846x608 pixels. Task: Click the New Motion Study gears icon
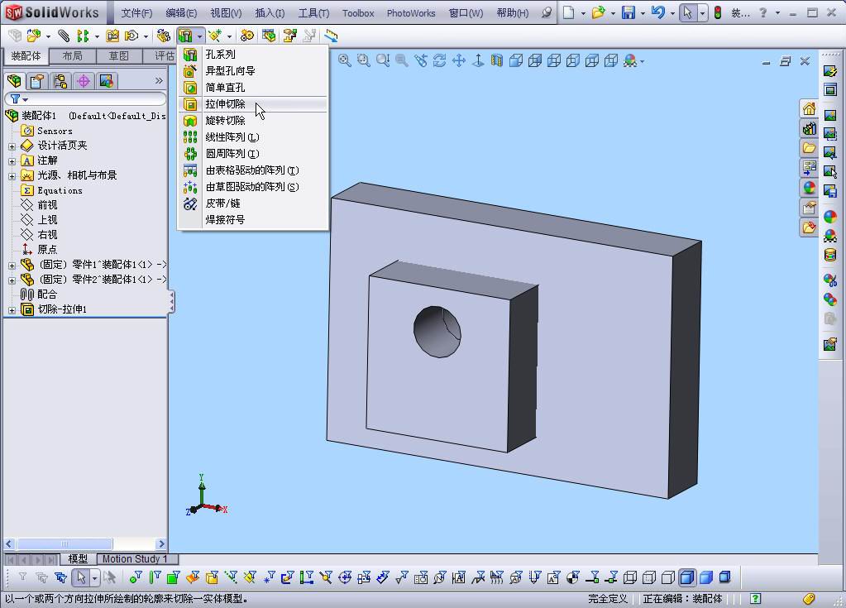pyautogui.click(x=247, y=36)
